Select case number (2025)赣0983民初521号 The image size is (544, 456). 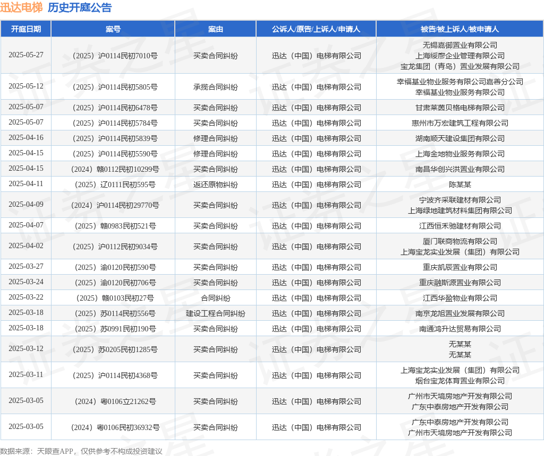coord(115,226)
